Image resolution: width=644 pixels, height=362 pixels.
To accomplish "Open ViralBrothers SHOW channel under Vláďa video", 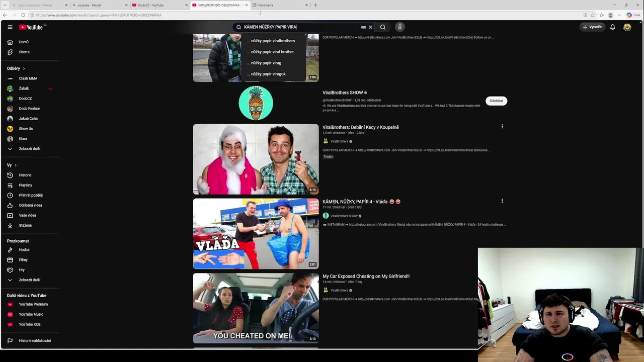I will pyautogui.click(x=344, y=216).
